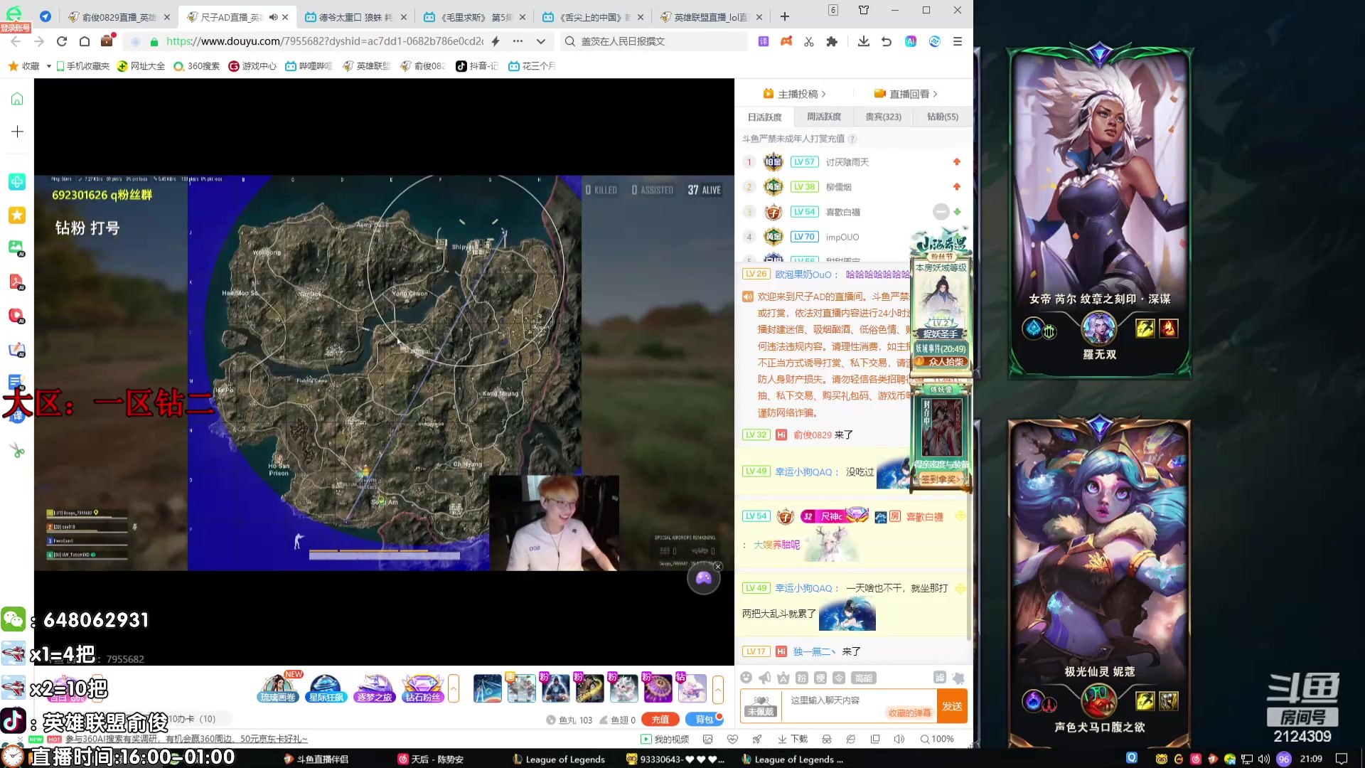Click the 星际狂飙 gift icon
1365x768 pixels.
(326, 688)
